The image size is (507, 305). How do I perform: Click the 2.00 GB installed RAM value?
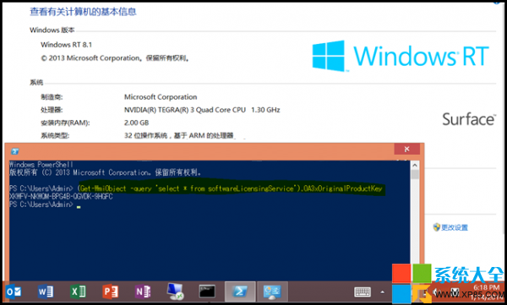[x=136, y=123]
